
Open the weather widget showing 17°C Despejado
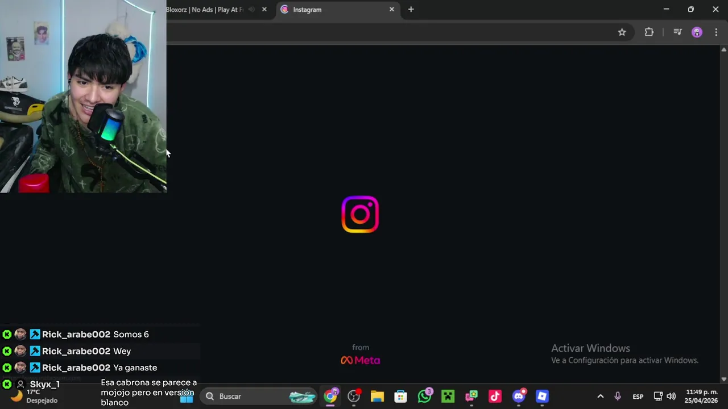coord(34,396)
